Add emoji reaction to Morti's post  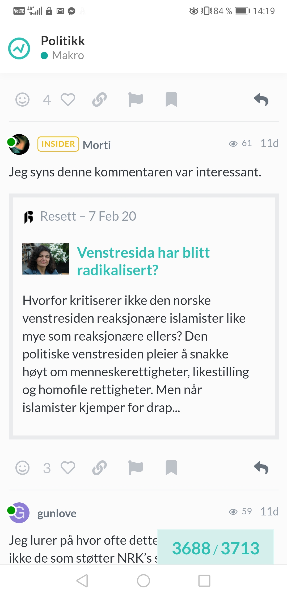[x=22, y=468]
